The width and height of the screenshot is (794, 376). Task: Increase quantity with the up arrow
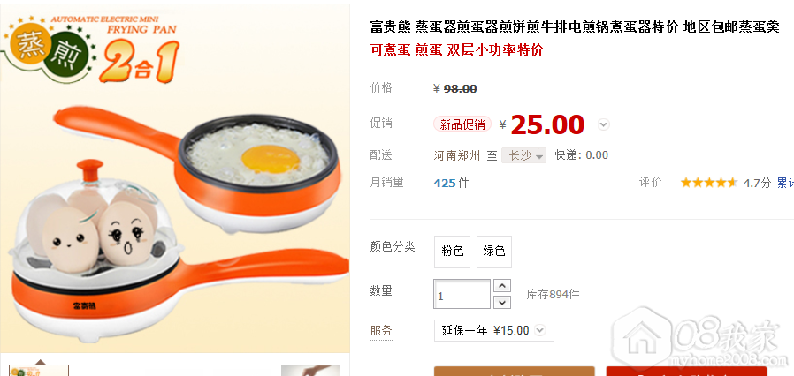pyautogui.click(x=502, y=285)
